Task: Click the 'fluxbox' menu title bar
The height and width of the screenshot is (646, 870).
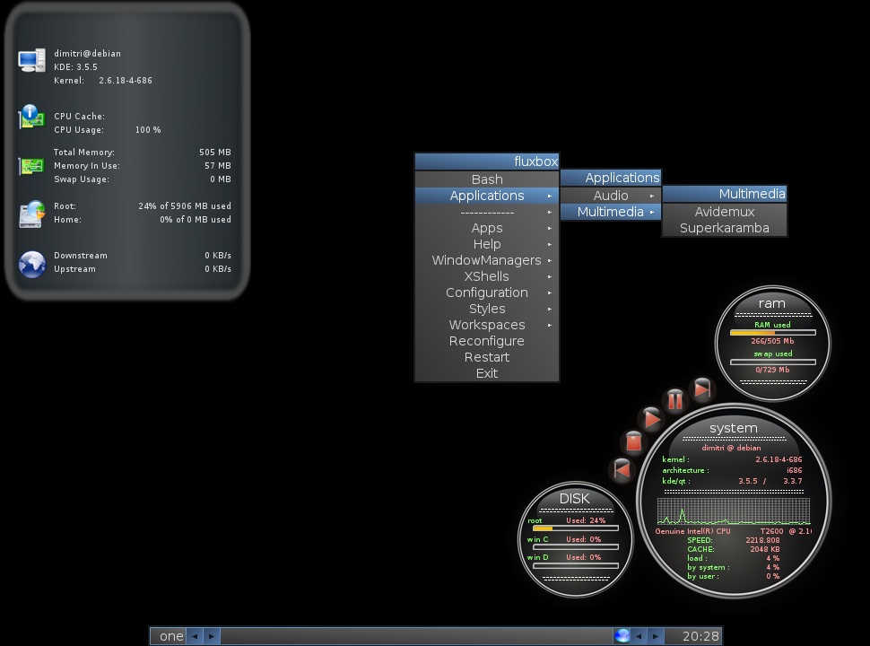Action: click(487, 161)
